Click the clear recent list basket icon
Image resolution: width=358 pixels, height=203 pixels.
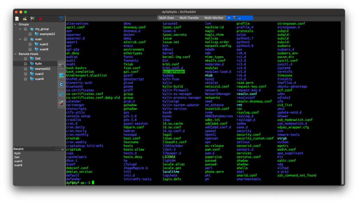[x=62, y=149]
